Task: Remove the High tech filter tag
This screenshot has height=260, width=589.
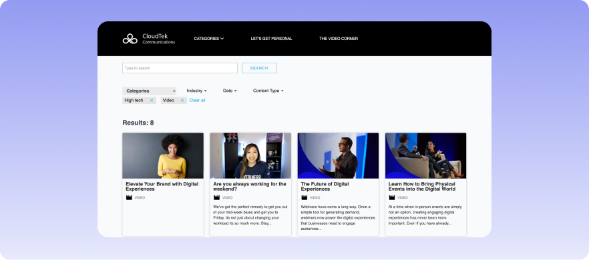Action: click(x=152, y=101)
